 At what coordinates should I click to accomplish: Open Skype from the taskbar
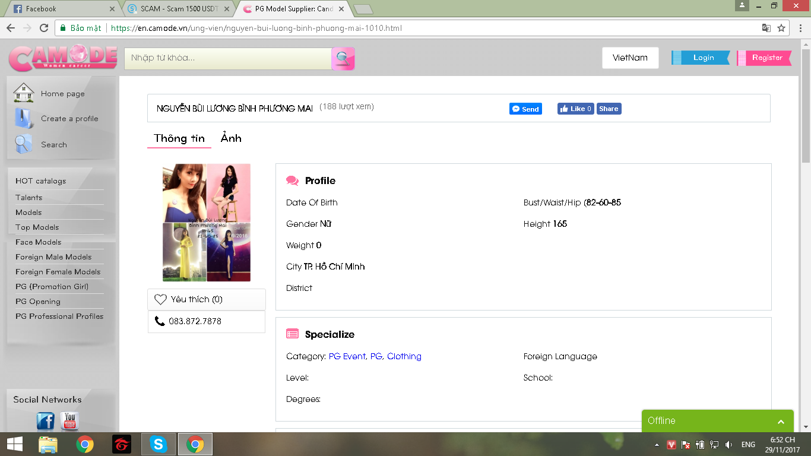158,444
